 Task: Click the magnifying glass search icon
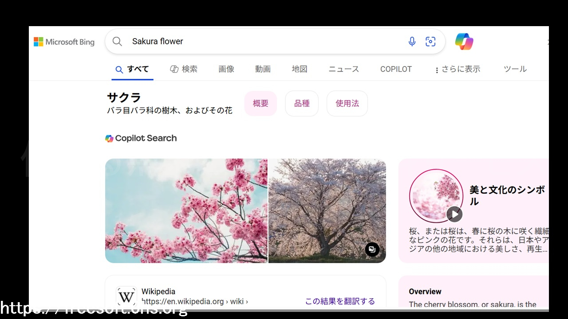tap(117, 42)
